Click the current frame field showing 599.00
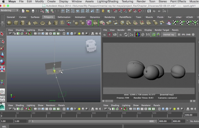The image size is (199, 128). [x=190, y=115]
